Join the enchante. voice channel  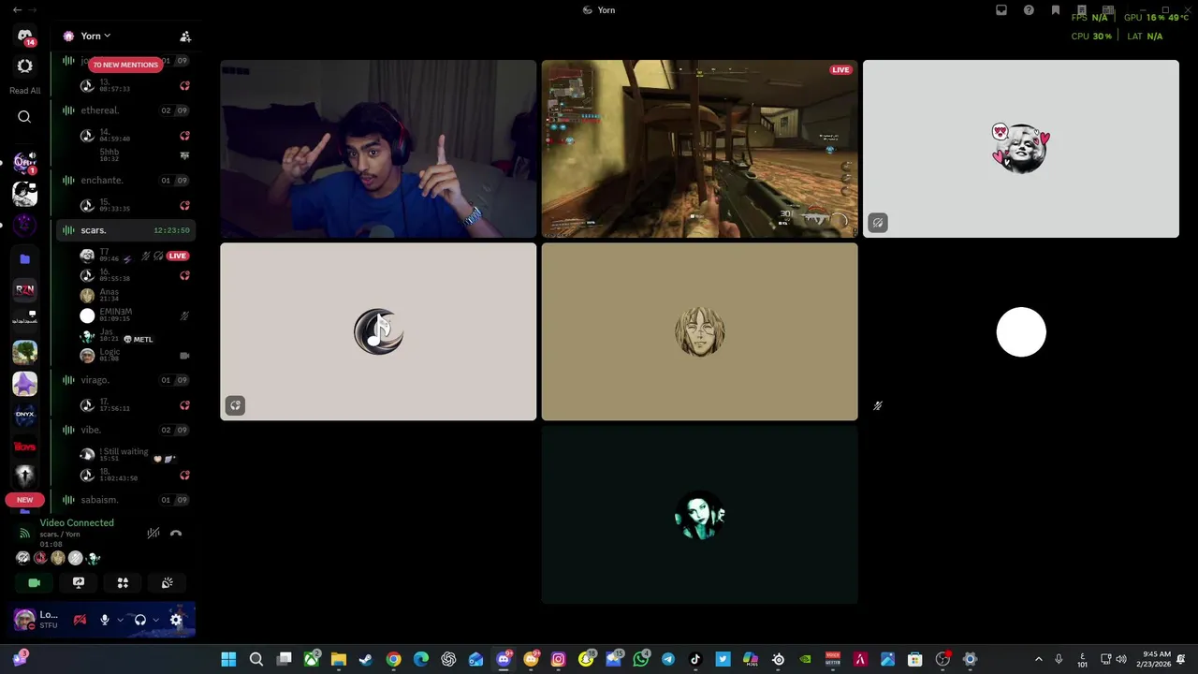coord(125,180)
